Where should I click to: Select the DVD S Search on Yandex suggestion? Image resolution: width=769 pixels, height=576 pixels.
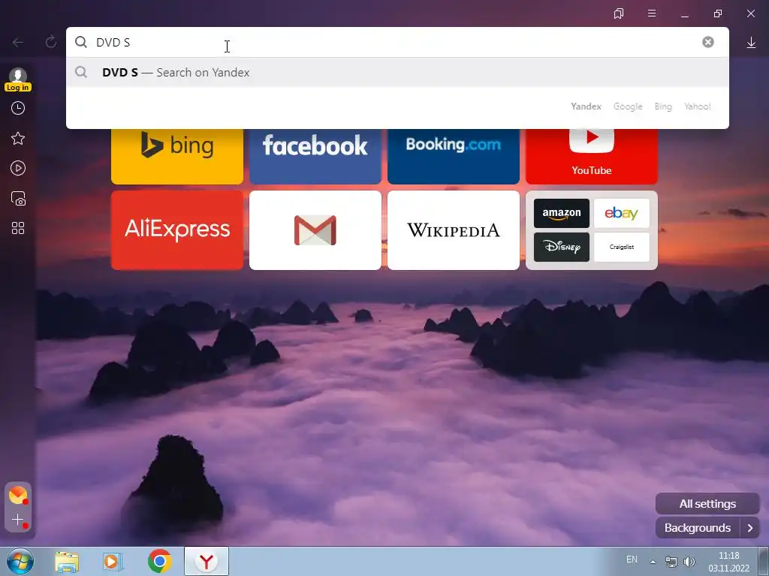(397, 73)
